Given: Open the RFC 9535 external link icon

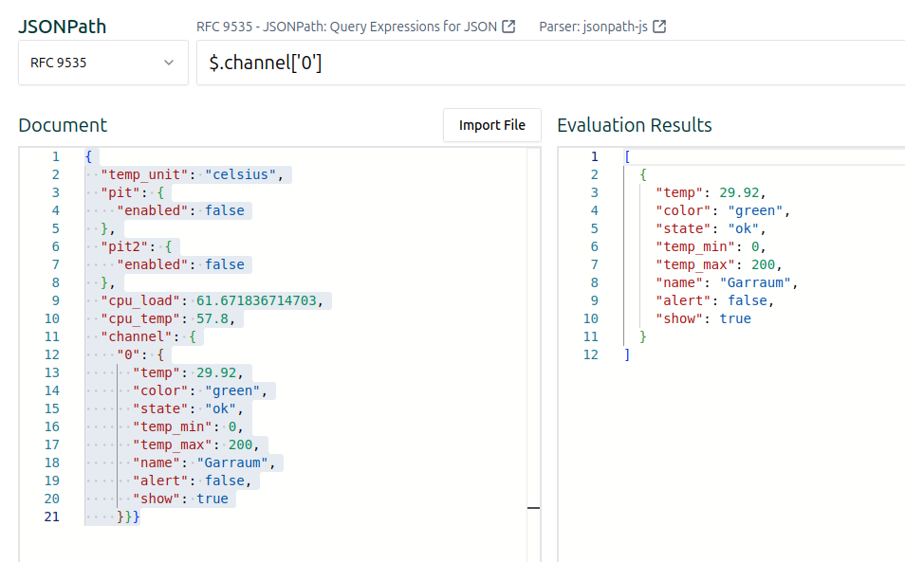Looking at the screenshot, I should click(508, 27).
